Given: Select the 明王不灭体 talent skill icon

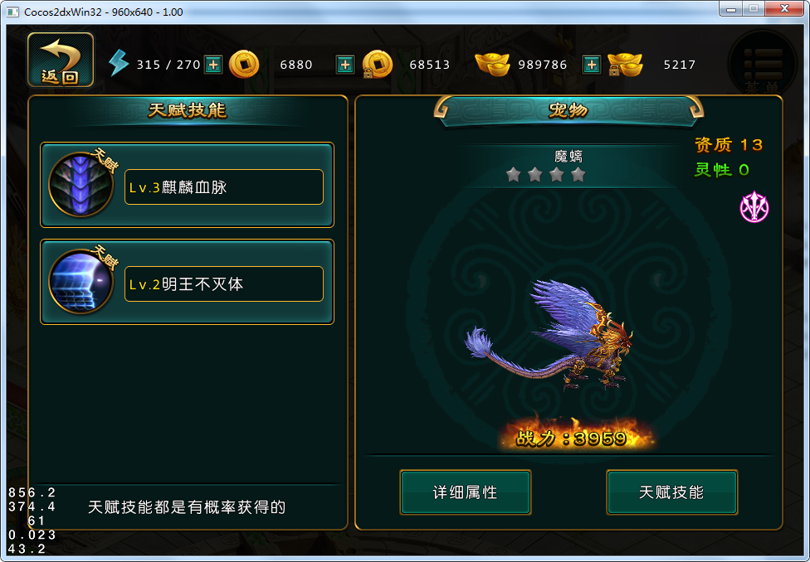Looking at the screenshot, I should 81,281.
